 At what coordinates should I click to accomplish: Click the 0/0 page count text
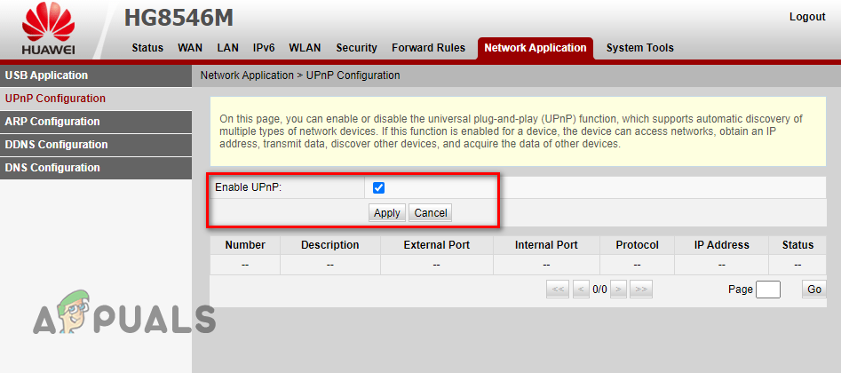599,290
